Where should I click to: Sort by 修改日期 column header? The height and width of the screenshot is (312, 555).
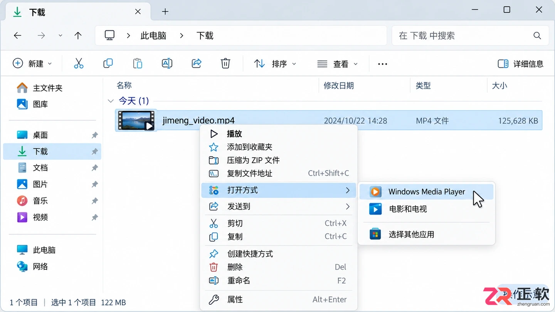point(339,86)
